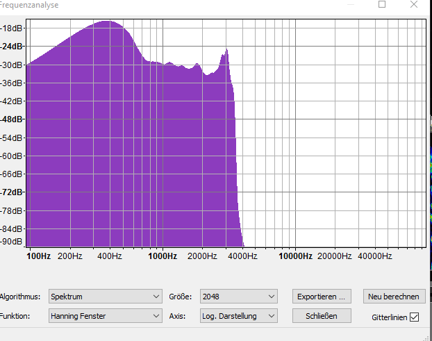Click the -18dB level axis label
Image resolution: width=432 pixels, height=341 pixels.
[x=12, y=28]
